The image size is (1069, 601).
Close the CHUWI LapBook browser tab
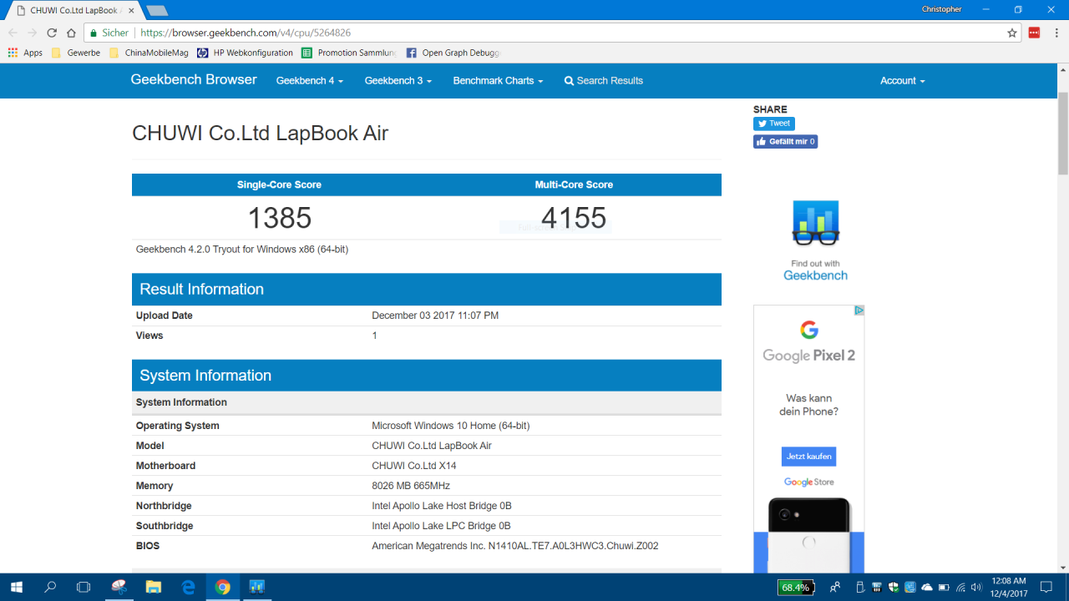[x=132, y=10]
